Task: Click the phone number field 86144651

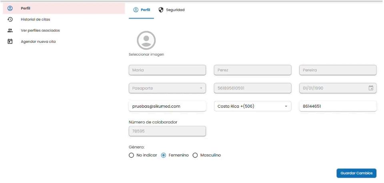Action: [x=338, y=106]
